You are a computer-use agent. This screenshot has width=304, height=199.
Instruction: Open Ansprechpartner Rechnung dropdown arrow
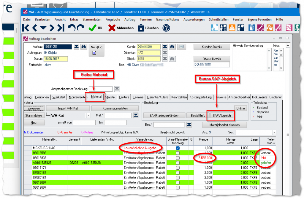coord(117,89)
